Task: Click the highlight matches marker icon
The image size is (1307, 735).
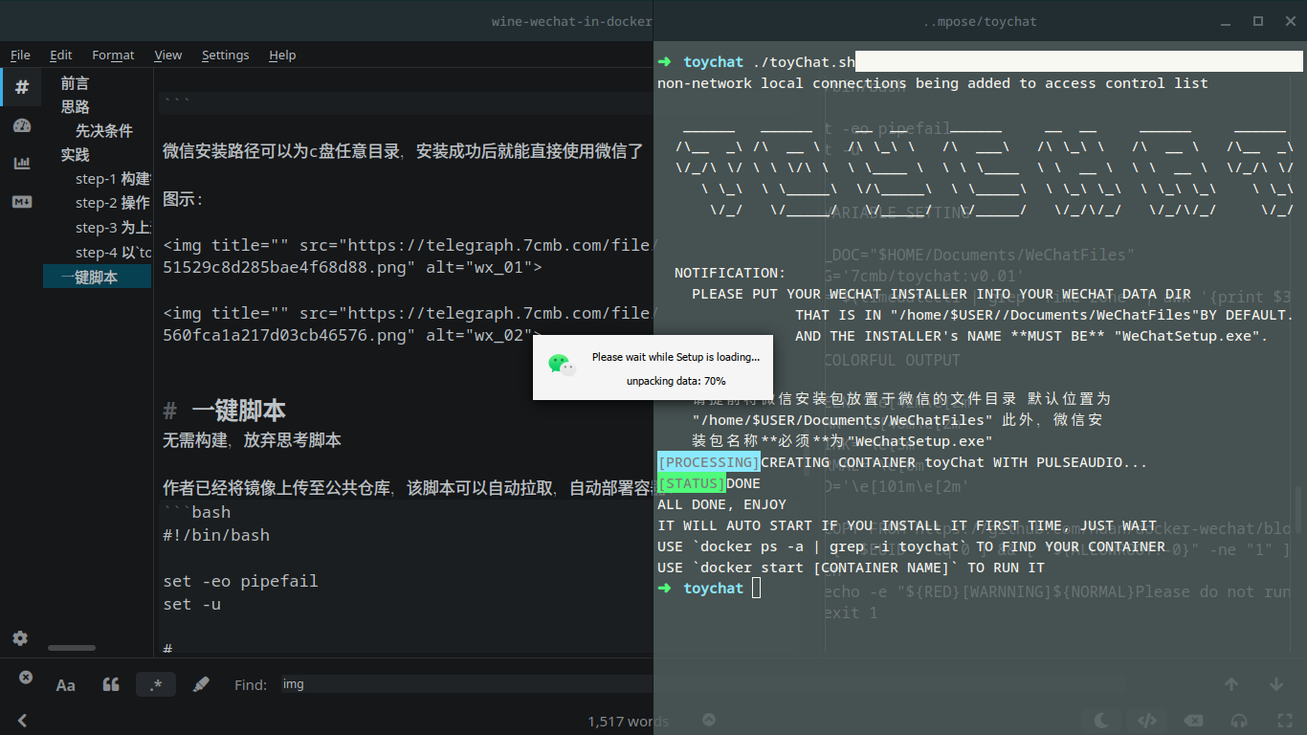Action: point(201,684)
